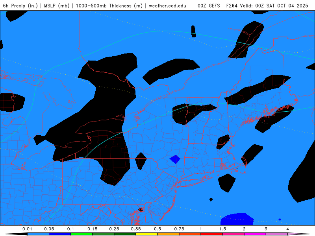This screenshot has width=315, height=236.
Task: Click the "1000-500mb Thickness (m)" label
Action: 109,6
